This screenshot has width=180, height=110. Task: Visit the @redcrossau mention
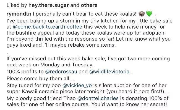pos(61,72)
